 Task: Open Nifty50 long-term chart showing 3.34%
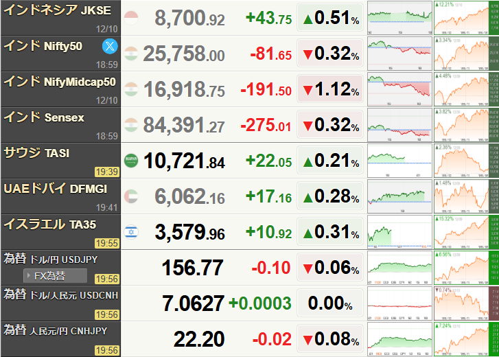467,54
